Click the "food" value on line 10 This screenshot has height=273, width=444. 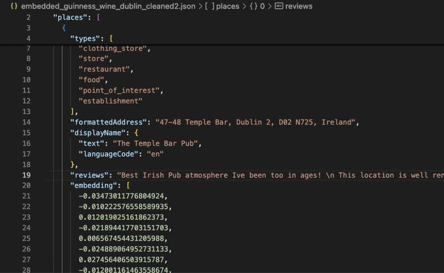(91, 80)
